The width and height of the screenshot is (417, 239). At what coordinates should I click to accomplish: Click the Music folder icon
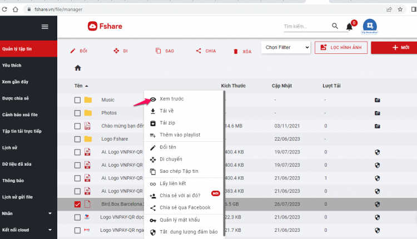pyautogui.click(x=88, y=99)
